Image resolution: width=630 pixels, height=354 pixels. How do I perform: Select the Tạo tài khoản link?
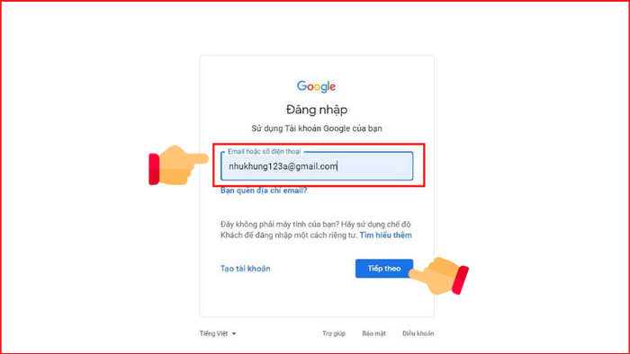245,269
